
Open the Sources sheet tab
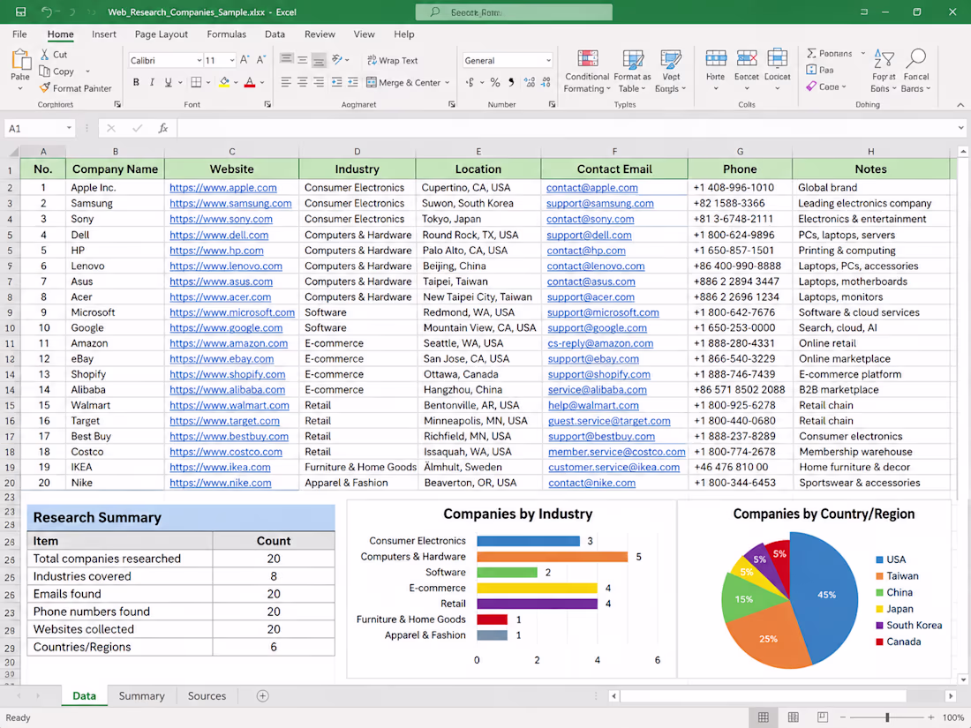(x=207, y=696)
